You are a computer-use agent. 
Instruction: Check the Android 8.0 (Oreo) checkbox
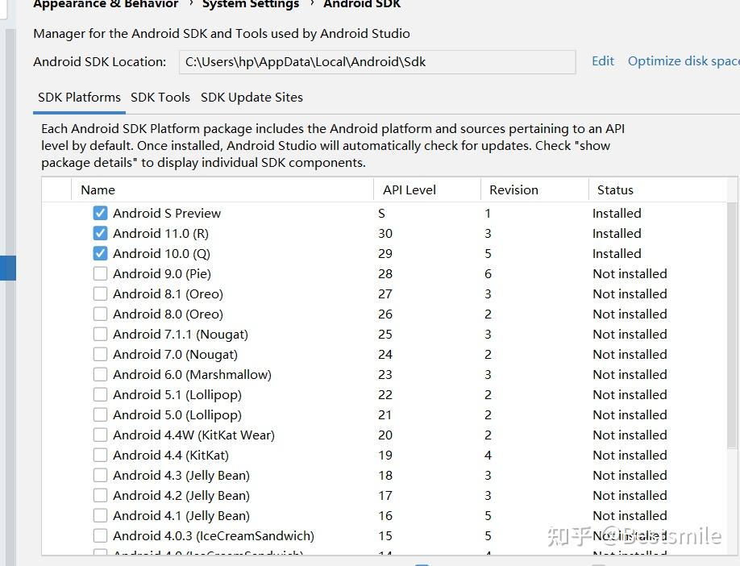[100, 314]
